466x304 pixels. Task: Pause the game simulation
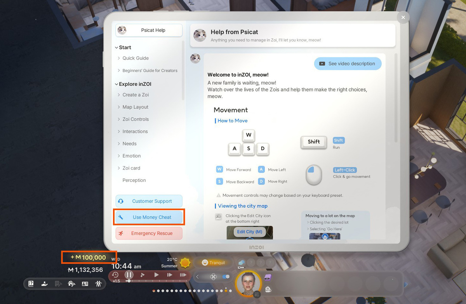tap(129, 275)
